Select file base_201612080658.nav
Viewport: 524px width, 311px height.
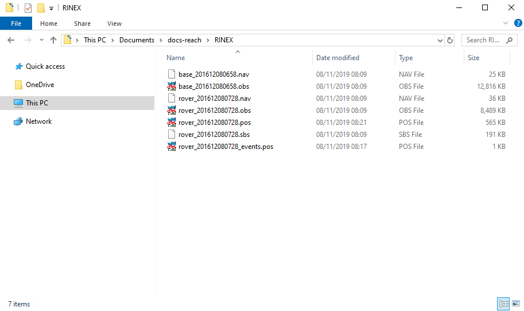coord(214,74)
